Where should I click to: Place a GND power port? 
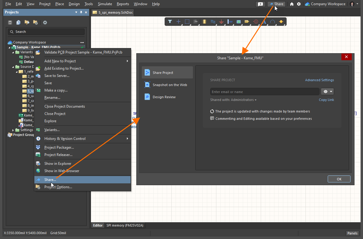(x=221, y=22)
